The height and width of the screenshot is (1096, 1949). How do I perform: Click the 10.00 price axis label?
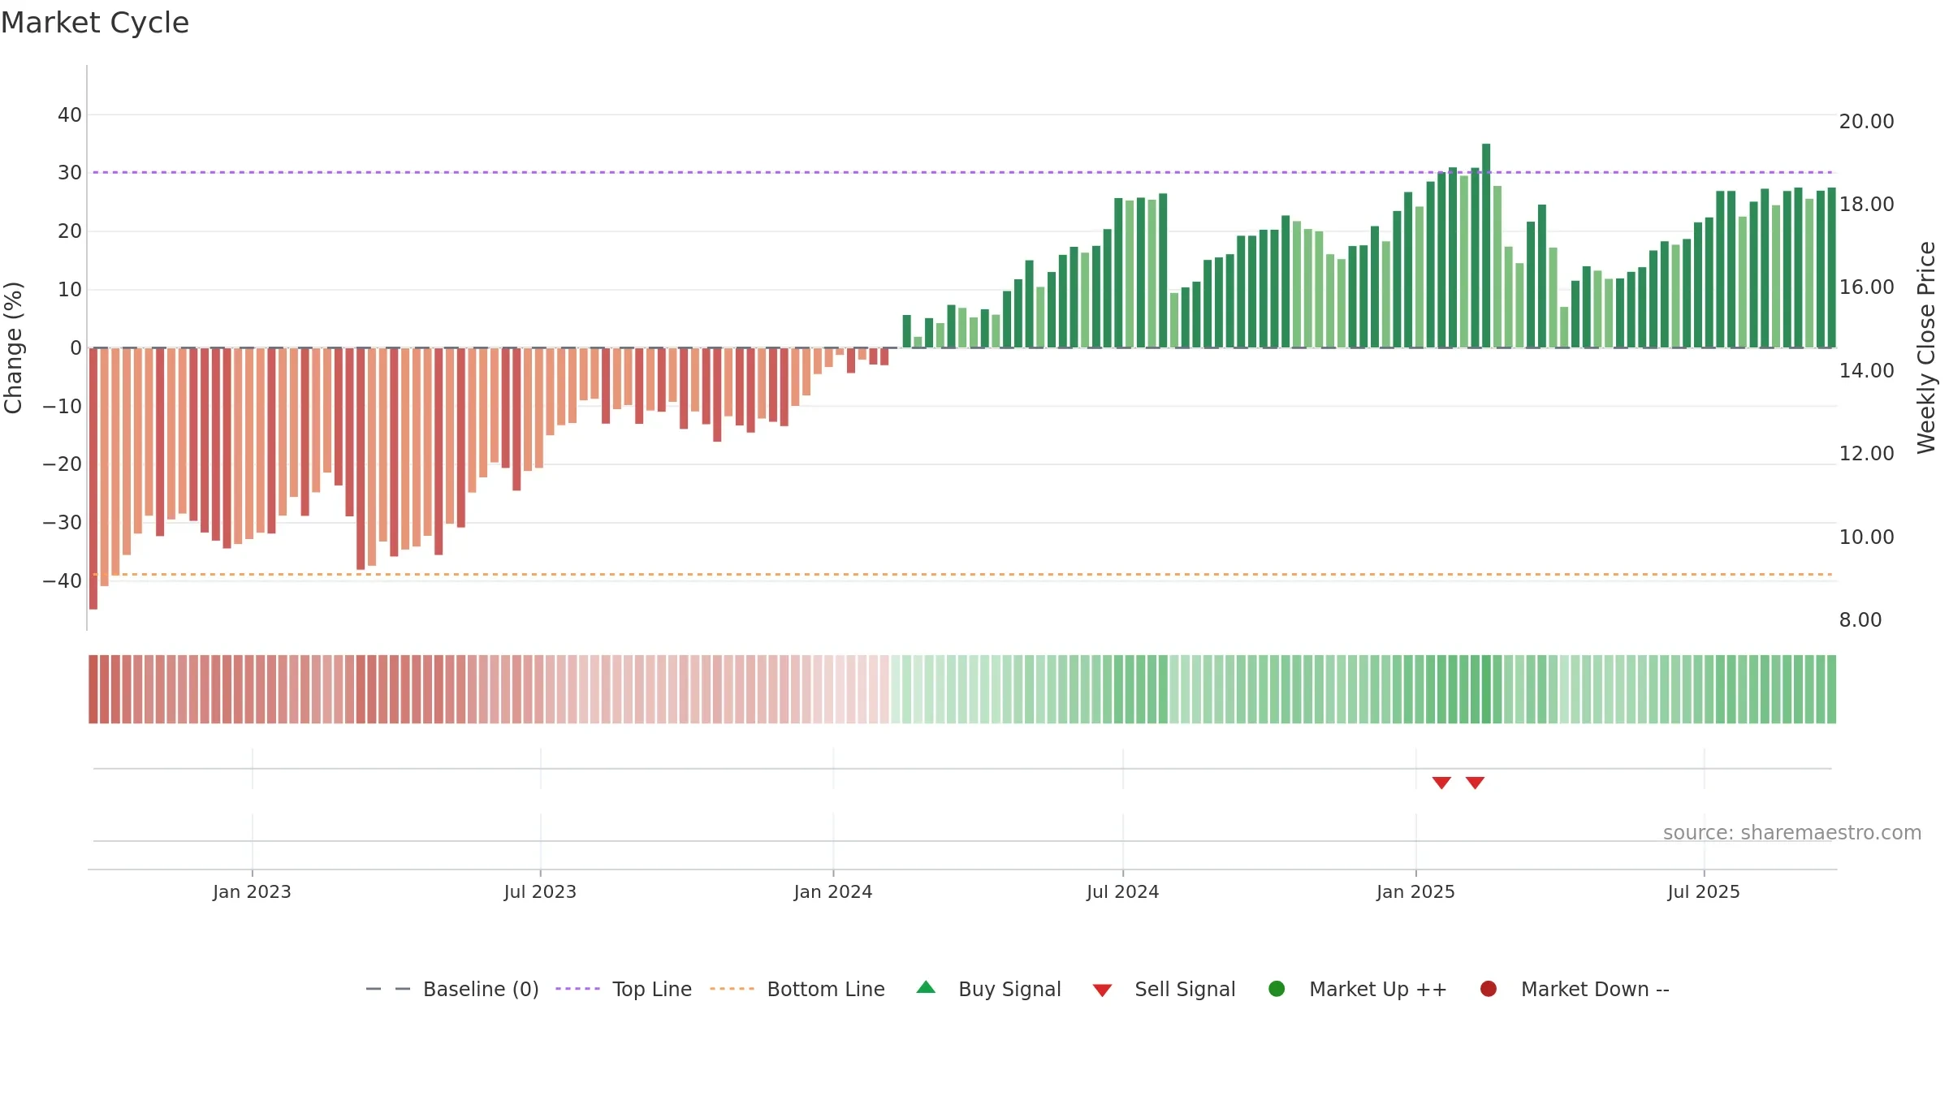click(1866, 537)
